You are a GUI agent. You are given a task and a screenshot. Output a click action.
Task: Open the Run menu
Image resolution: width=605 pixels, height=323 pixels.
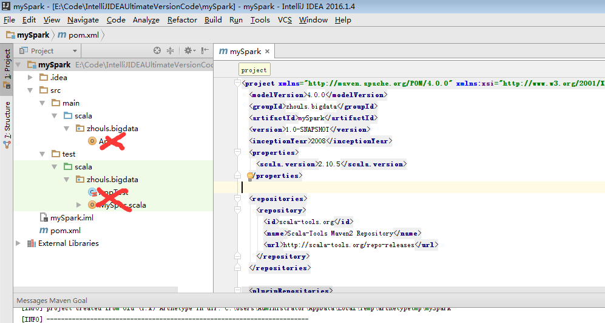pyautogui.click(x=235, y=19)
